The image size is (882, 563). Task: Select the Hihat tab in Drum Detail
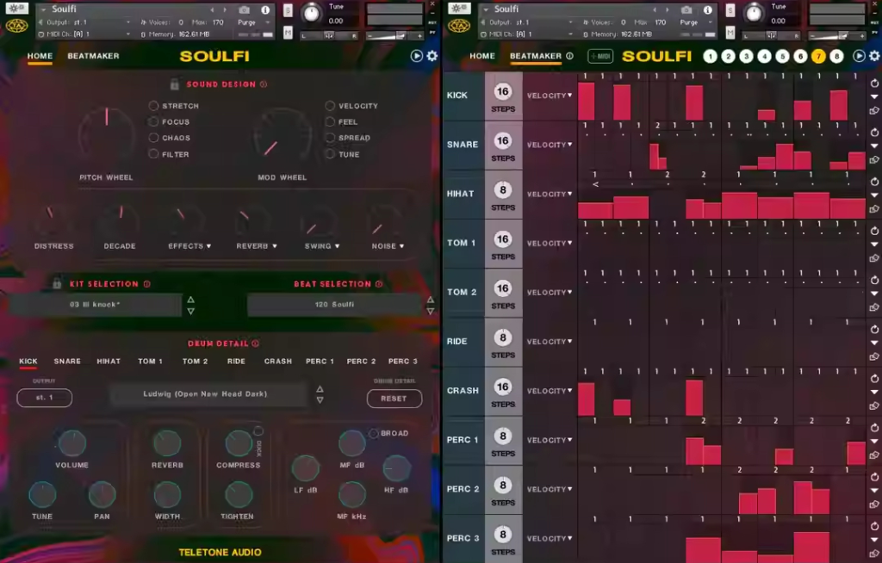click(x=109, y=361)
